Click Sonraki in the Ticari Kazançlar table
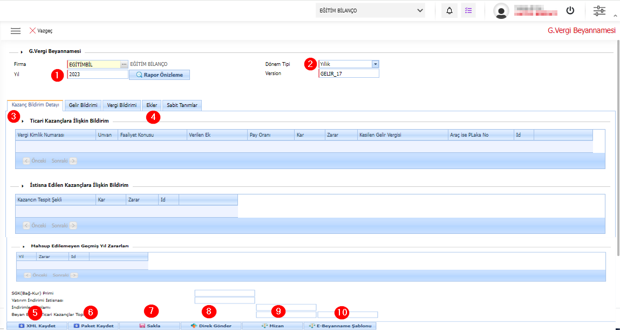Viewport: 620px width, 330px height. 64,161
